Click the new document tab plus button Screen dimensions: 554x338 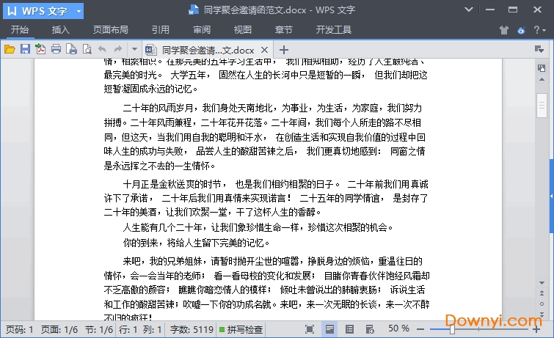click(x=284, y=49)
